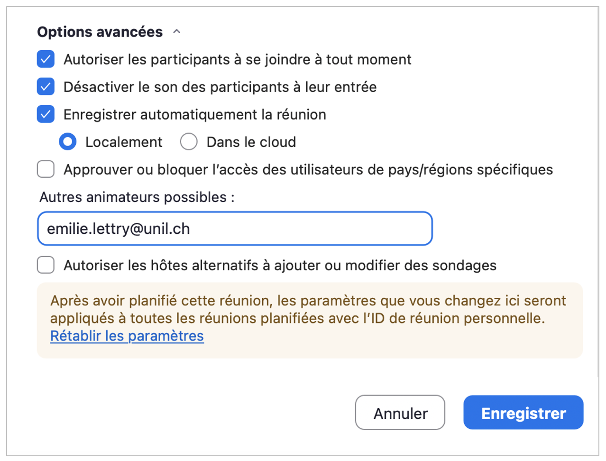The height and width of the screenshot is (461, 606).
Task: Check Autoriser les hôtes alternatifs sondages box
Action: [x=46, y=265]
